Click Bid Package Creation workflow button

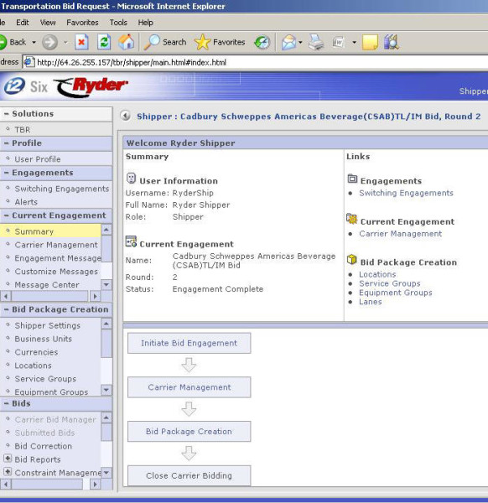pyautogui.click(x=189, y=432)
